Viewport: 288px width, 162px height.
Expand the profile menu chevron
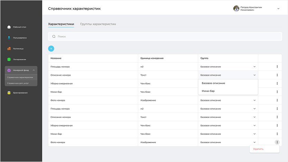pos(278,9)
